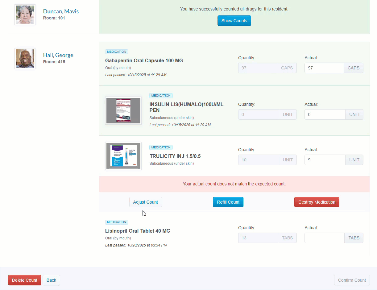Click the Trulicity Quantity field showing 10
This screenshot has height=290, width=377.
[259, 160]
